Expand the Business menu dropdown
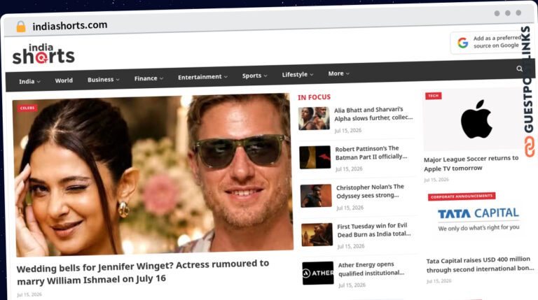The height and width of the screenshot is (300, 538). pyautogui.click(x=103, y=80)
